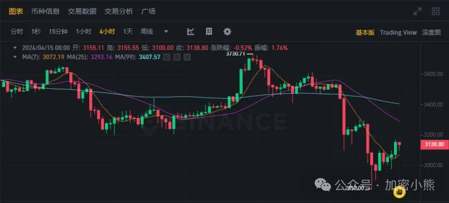This screenshot has width=449, height=203.
Task: Open the drawing tools chart icon
Action: tap(190, 31)
